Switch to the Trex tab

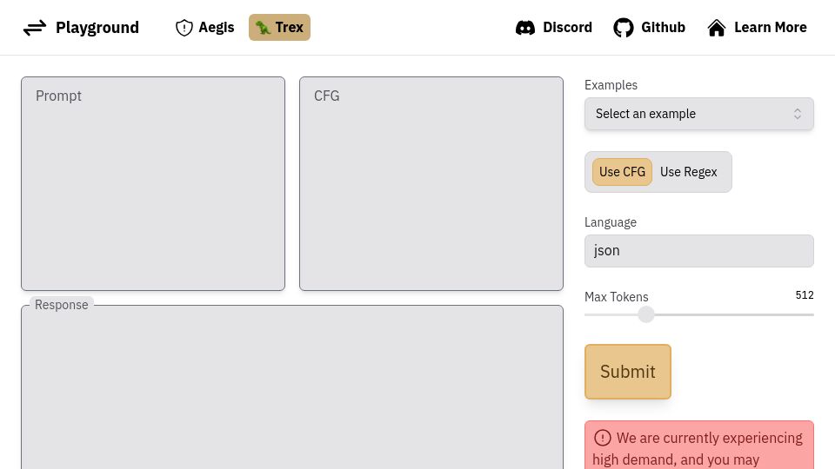279,28
